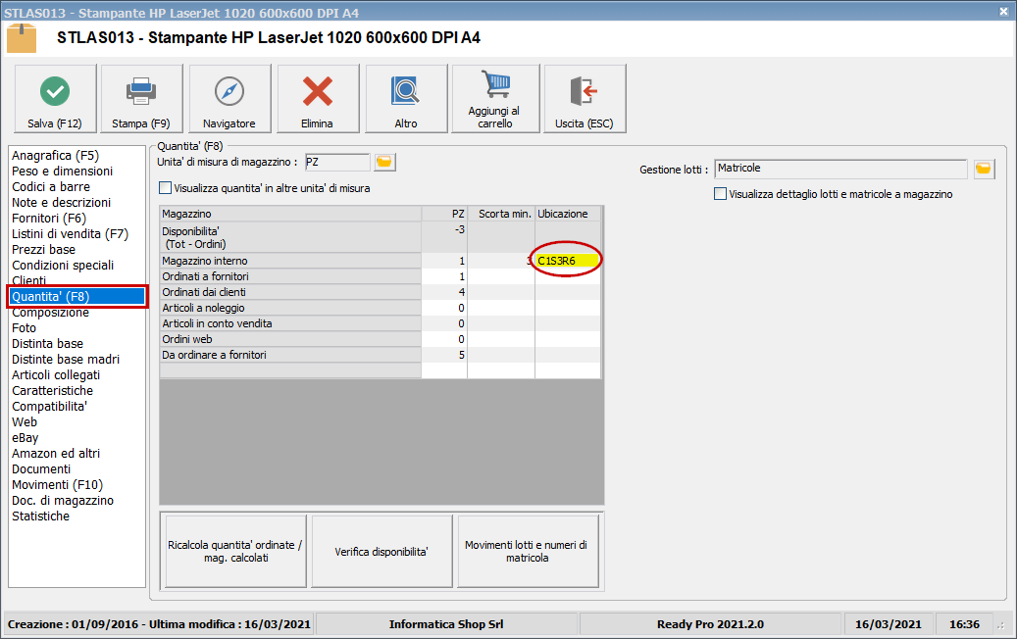This screenshot has width=1017, height=639.
Task: Open Amazon ed altri section
Action: click(x=56, y=453)
